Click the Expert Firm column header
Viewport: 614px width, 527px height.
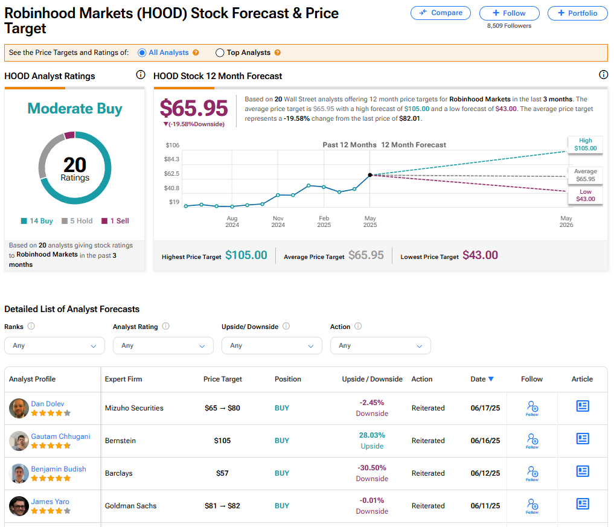coord(123,379)
